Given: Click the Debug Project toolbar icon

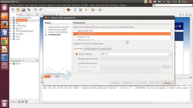Looking at the screenshot, I should coord(93,10).
